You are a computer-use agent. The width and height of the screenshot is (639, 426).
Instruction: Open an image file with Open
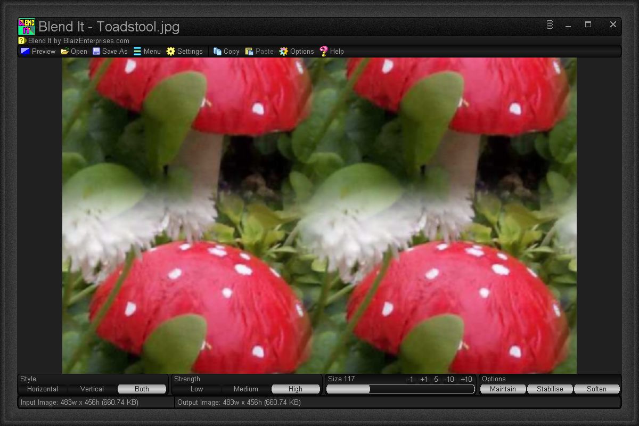74,51
